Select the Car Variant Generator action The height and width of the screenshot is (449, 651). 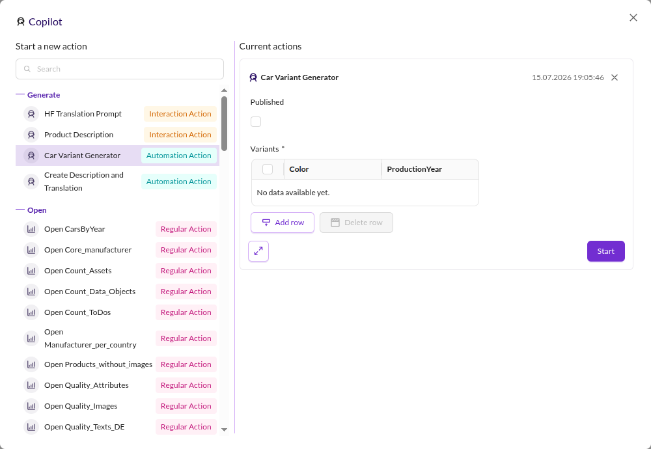117,156
